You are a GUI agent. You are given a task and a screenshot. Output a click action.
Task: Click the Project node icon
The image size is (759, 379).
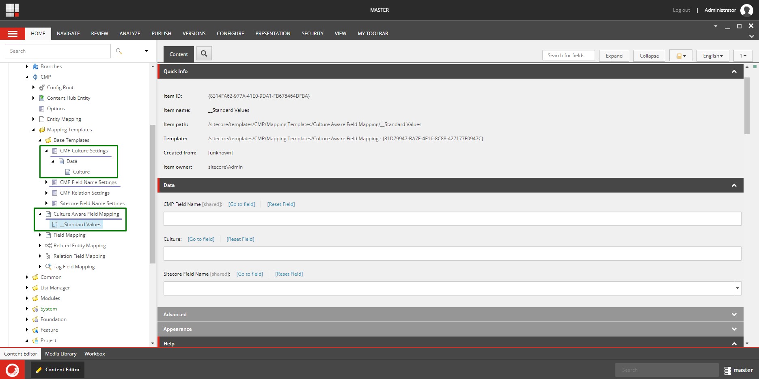tap(35, 340)
